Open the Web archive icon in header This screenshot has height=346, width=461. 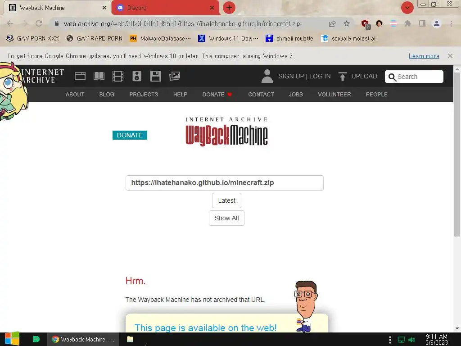tap(80, 76)
